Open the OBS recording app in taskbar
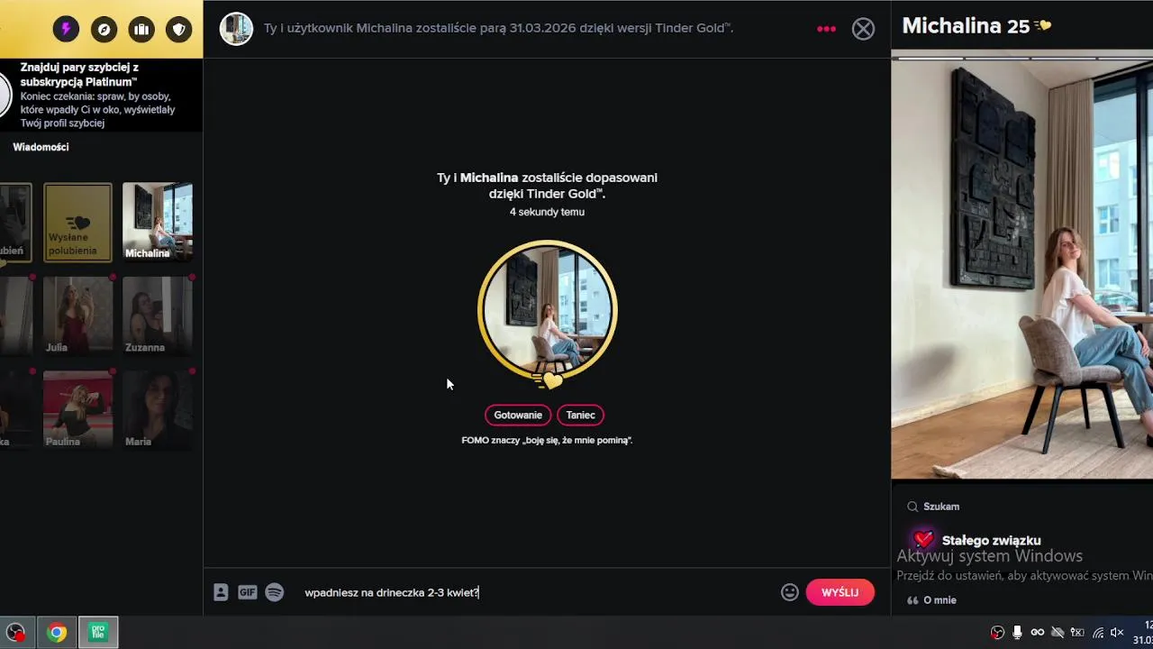Screen dimensions: 1153x649 [15, 633]
